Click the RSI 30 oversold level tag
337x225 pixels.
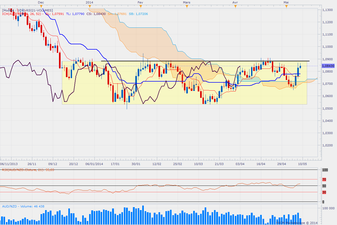click(x=324, y=192)
